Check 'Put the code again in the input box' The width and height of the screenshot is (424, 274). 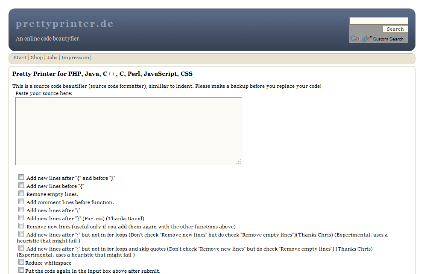click(x=21, y=270)
